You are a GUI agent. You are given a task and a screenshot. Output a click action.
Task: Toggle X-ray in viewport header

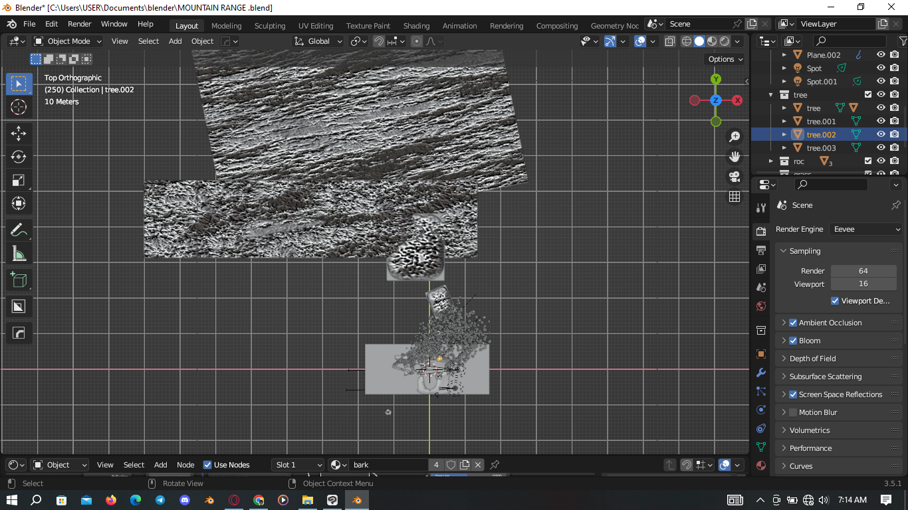670,41
